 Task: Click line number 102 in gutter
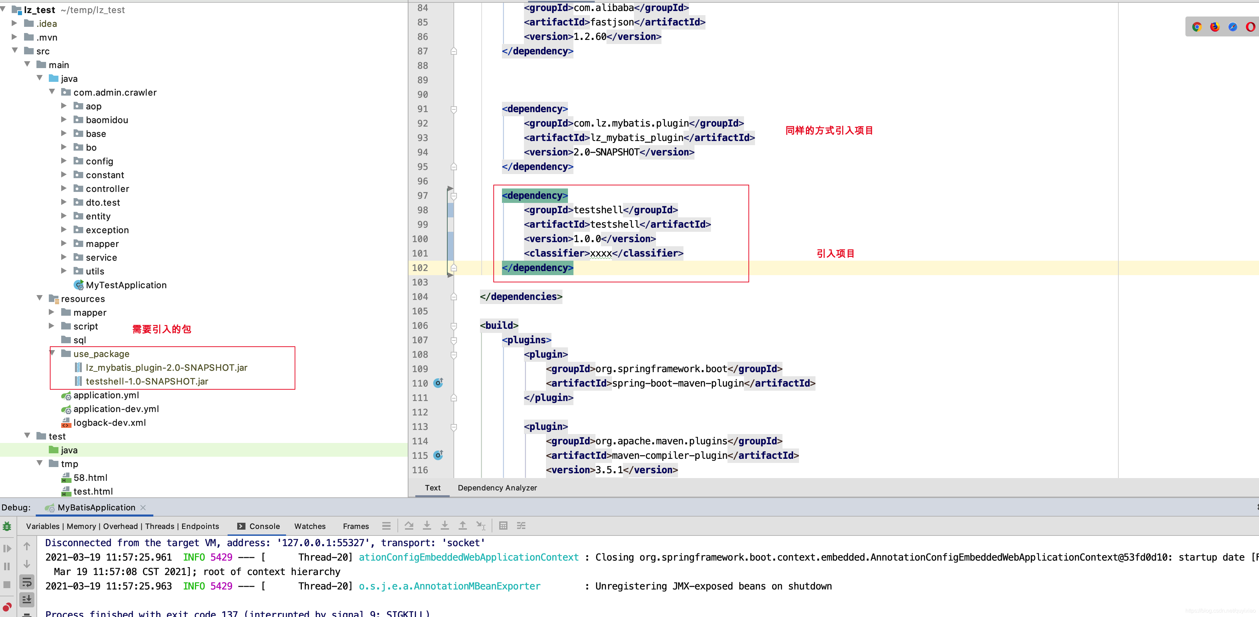tap(420, 268)
